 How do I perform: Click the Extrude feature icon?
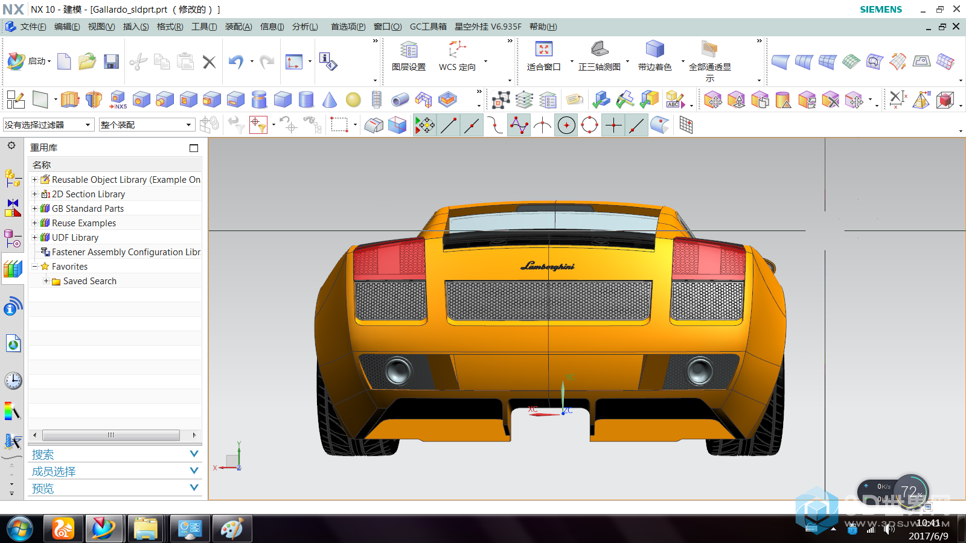click(x=70, y=100)
